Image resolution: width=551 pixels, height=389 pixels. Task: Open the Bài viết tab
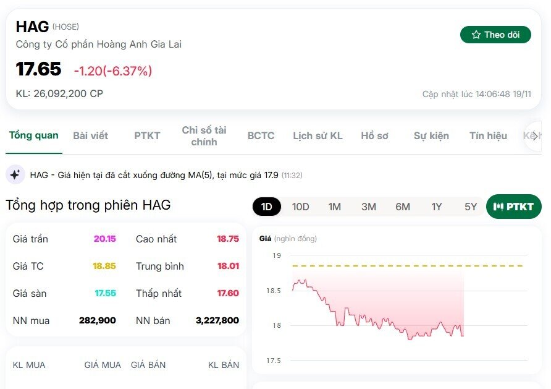[90, 135]
